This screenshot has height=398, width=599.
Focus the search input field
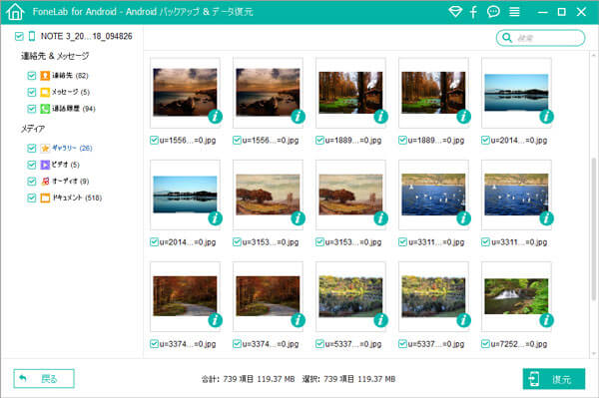(540, 38)
